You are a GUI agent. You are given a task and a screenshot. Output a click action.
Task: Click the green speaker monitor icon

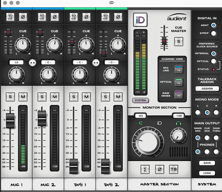pyautogui.click(x=140, y=123)
